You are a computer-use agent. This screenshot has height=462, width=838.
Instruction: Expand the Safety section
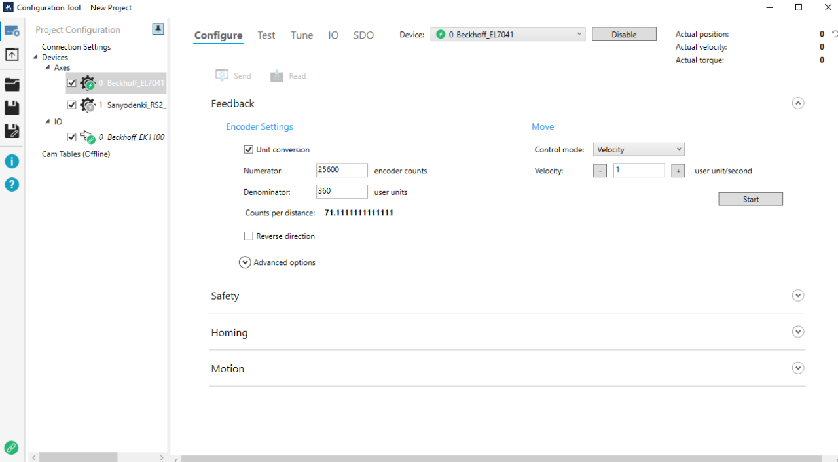[797, 295]
